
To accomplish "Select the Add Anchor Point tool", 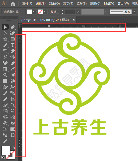I will [x=5, y=63].
